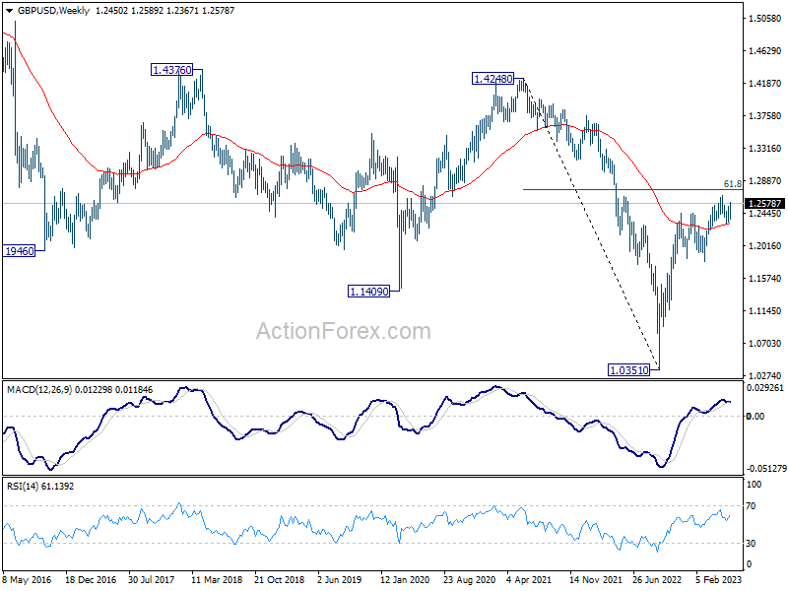Click the 1.03510 bottom price label
The image size is (788, 591).
click(x=628, y=370)
